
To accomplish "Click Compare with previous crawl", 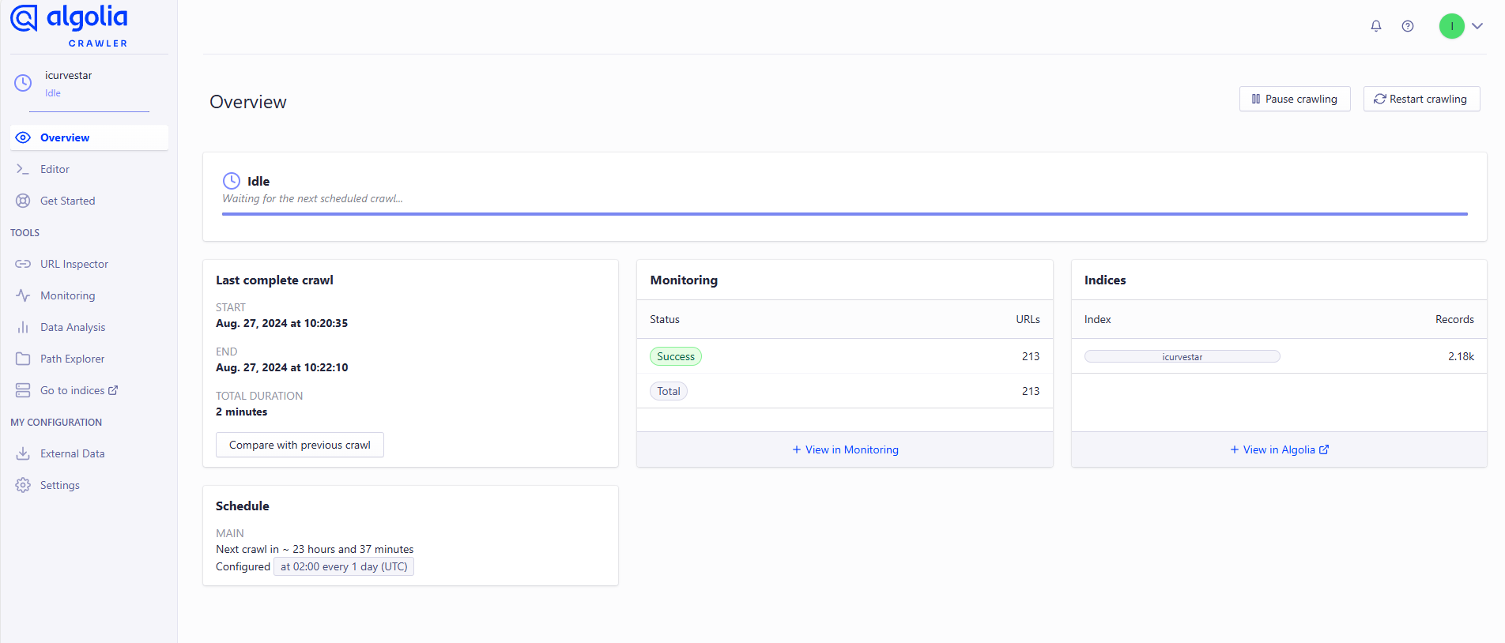I will pos(300,445).
